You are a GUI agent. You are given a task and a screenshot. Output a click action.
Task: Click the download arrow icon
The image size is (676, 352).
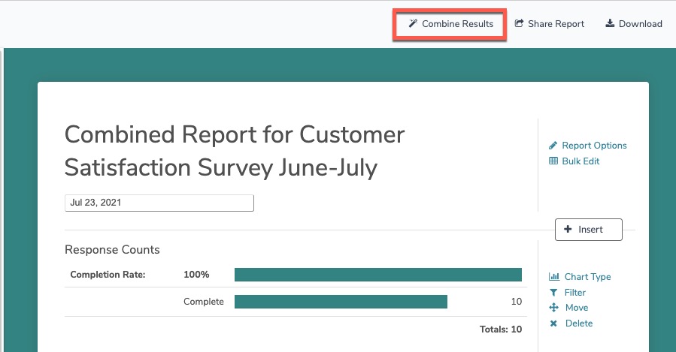[610, 24]
